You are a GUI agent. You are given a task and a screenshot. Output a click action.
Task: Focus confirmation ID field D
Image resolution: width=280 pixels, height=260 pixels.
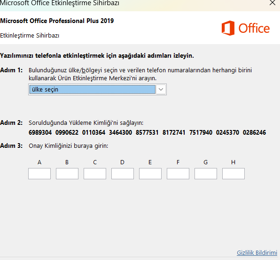[123, 174]
